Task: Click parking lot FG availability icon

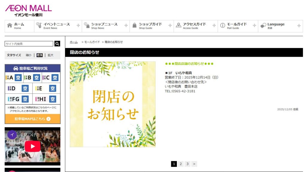Action: click(x=25, y=99)
